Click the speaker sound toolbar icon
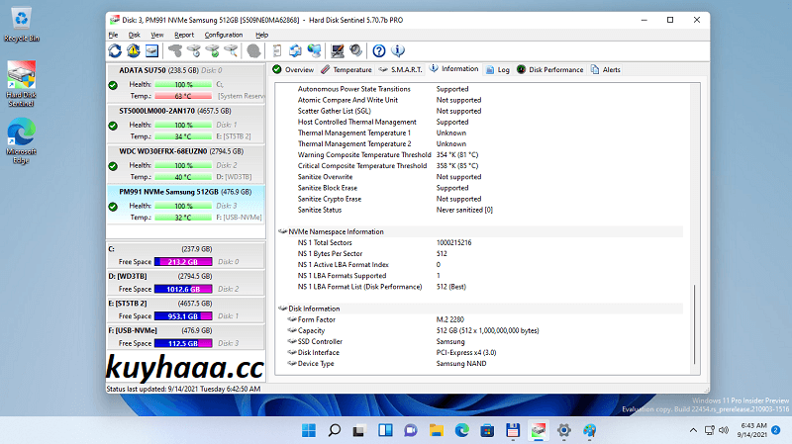This screenshot has width=792, height=444. coord(356,50)
